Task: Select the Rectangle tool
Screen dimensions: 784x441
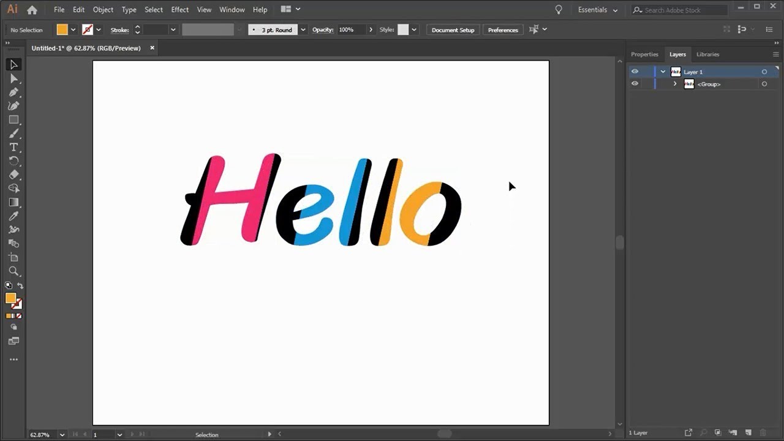Action: pos(13,119)
